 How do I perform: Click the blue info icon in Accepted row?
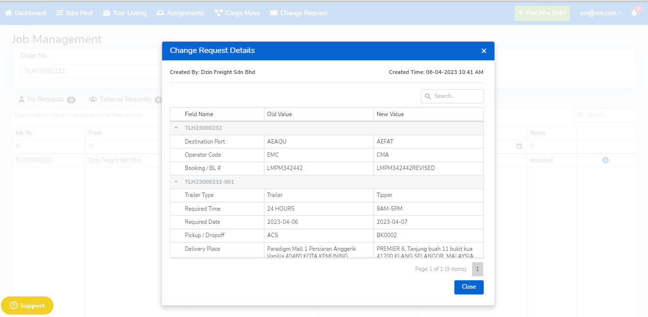pyautogui.click(x=605, y=160)
